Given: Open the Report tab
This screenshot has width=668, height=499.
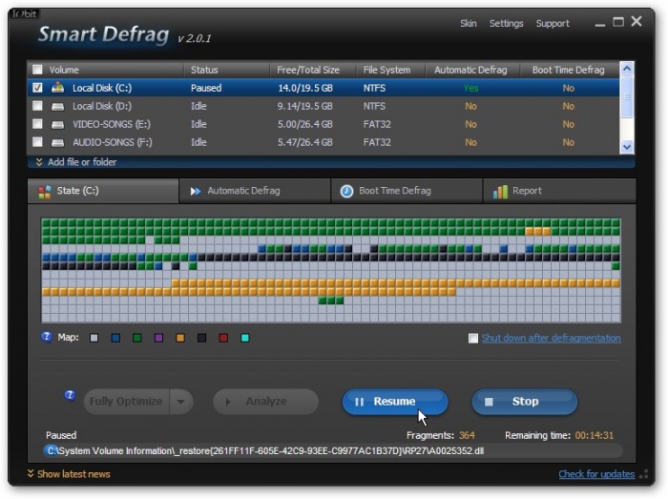Looking at the screenshot, I should [559, 191].
